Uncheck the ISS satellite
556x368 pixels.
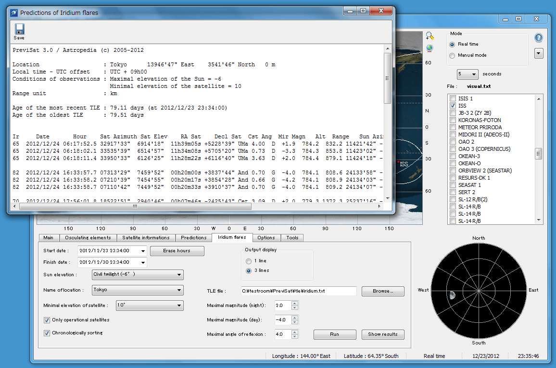pyautogui.click(x=453, y=106)
